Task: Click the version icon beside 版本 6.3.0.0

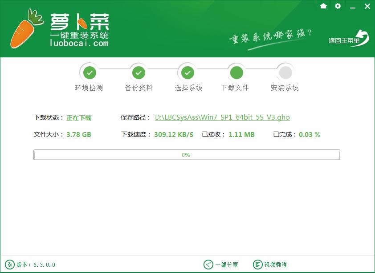Action: 10,264
